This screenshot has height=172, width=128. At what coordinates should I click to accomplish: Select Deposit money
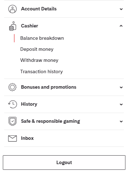(37, 49)
